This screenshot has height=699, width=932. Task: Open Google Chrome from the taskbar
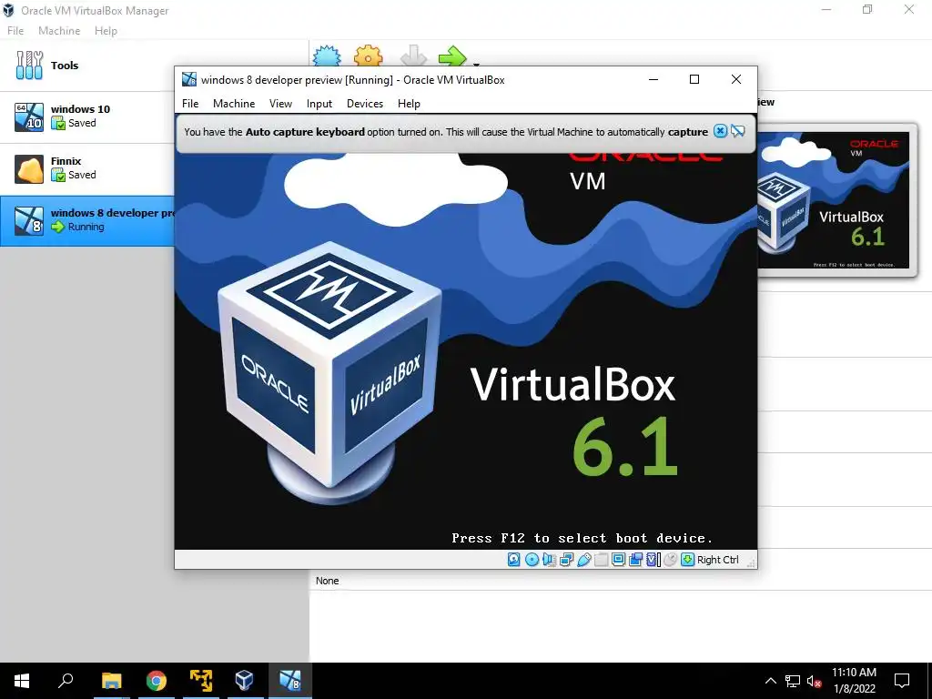click(157, 681)
